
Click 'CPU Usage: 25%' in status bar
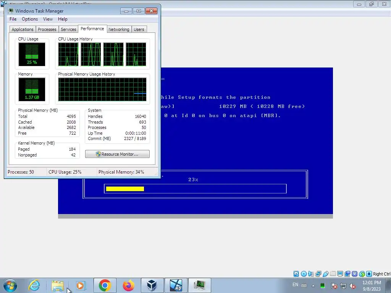pos(65,172)
